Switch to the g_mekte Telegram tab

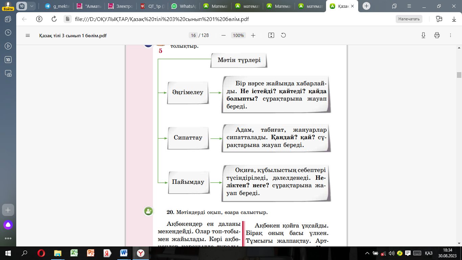(x=57, y=6)
